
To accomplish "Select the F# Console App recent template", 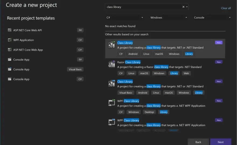I will 45,60.
